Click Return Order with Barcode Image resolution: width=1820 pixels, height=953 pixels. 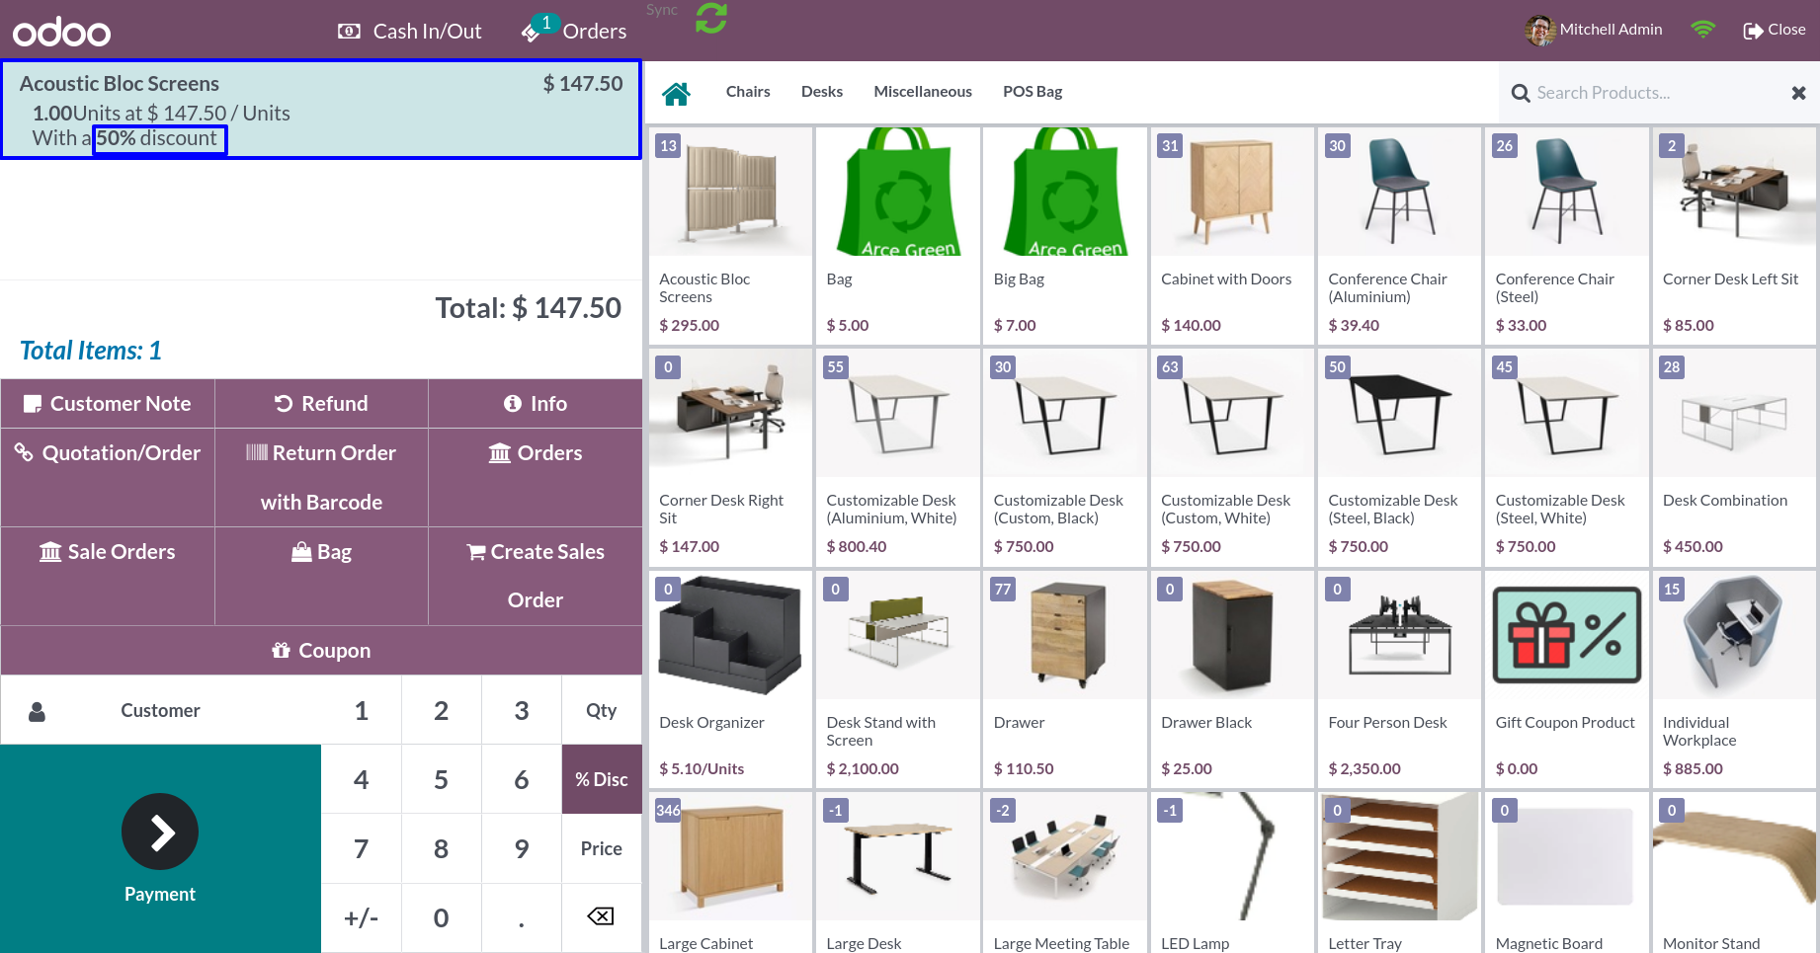pos(321,477)
